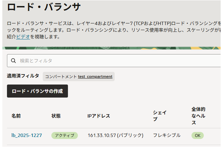Click the ロード・バランサ page heading

click(44, 7)
